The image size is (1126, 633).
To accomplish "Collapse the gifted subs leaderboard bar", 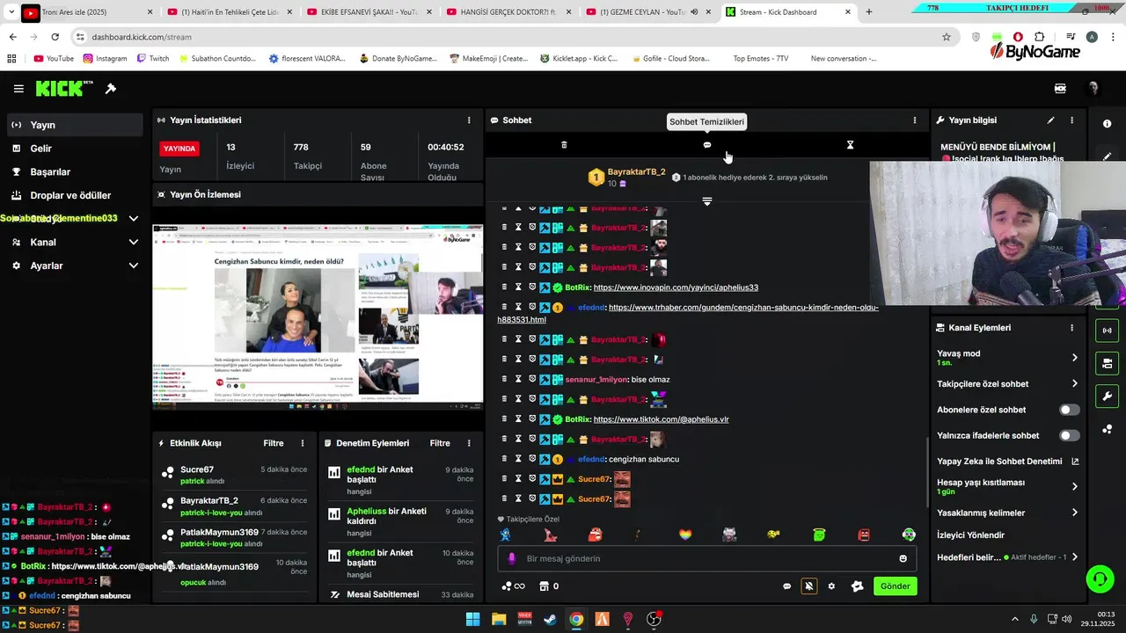I will (707, 201).
